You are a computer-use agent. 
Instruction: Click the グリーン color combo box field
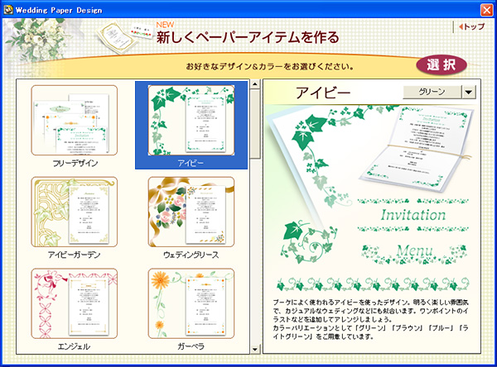coord(432,93)
